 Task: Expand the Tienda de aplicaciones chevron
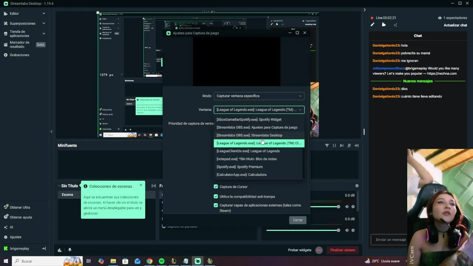point(44,34)
